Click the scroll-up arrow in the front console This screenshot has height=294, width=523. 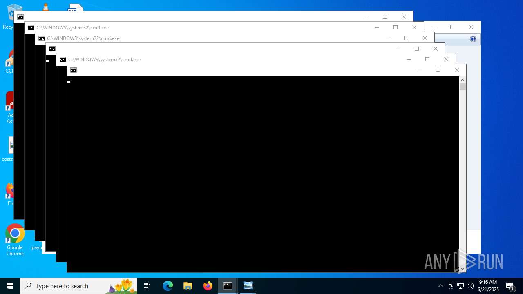463,80
